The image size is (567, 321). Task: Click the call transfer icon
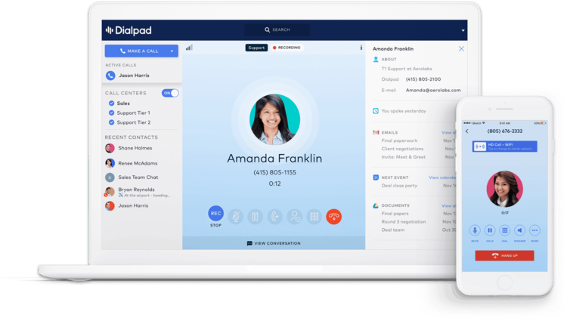[x=275, y=217]
